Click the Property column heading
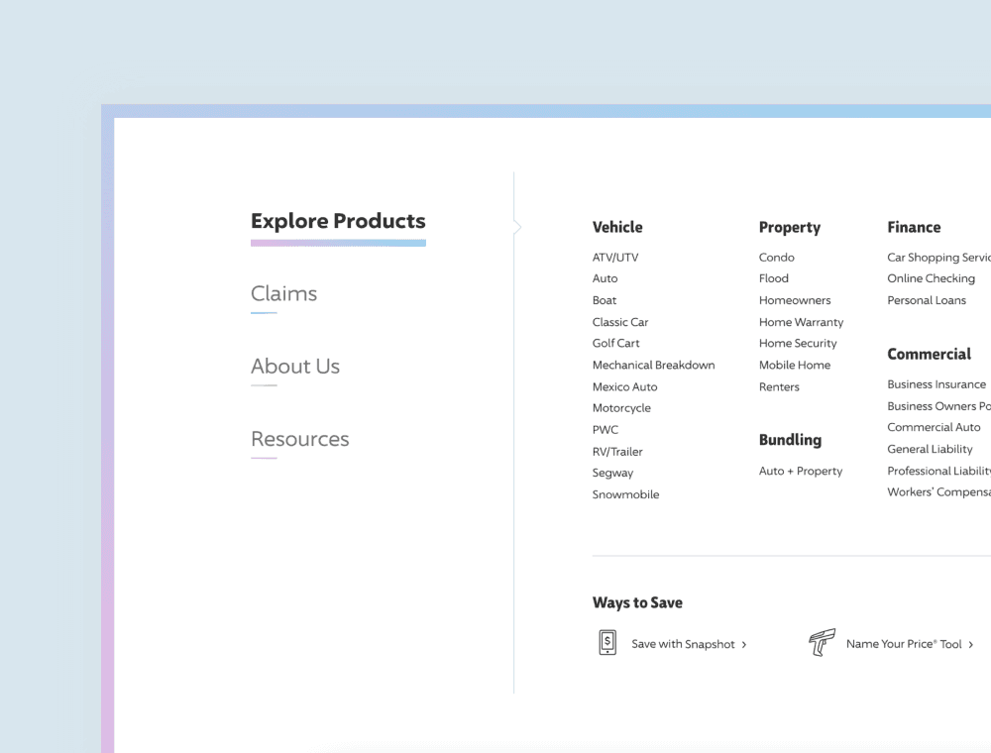This screenshot has height=753, width=991. pyautogui.click(x=790, y=228)
